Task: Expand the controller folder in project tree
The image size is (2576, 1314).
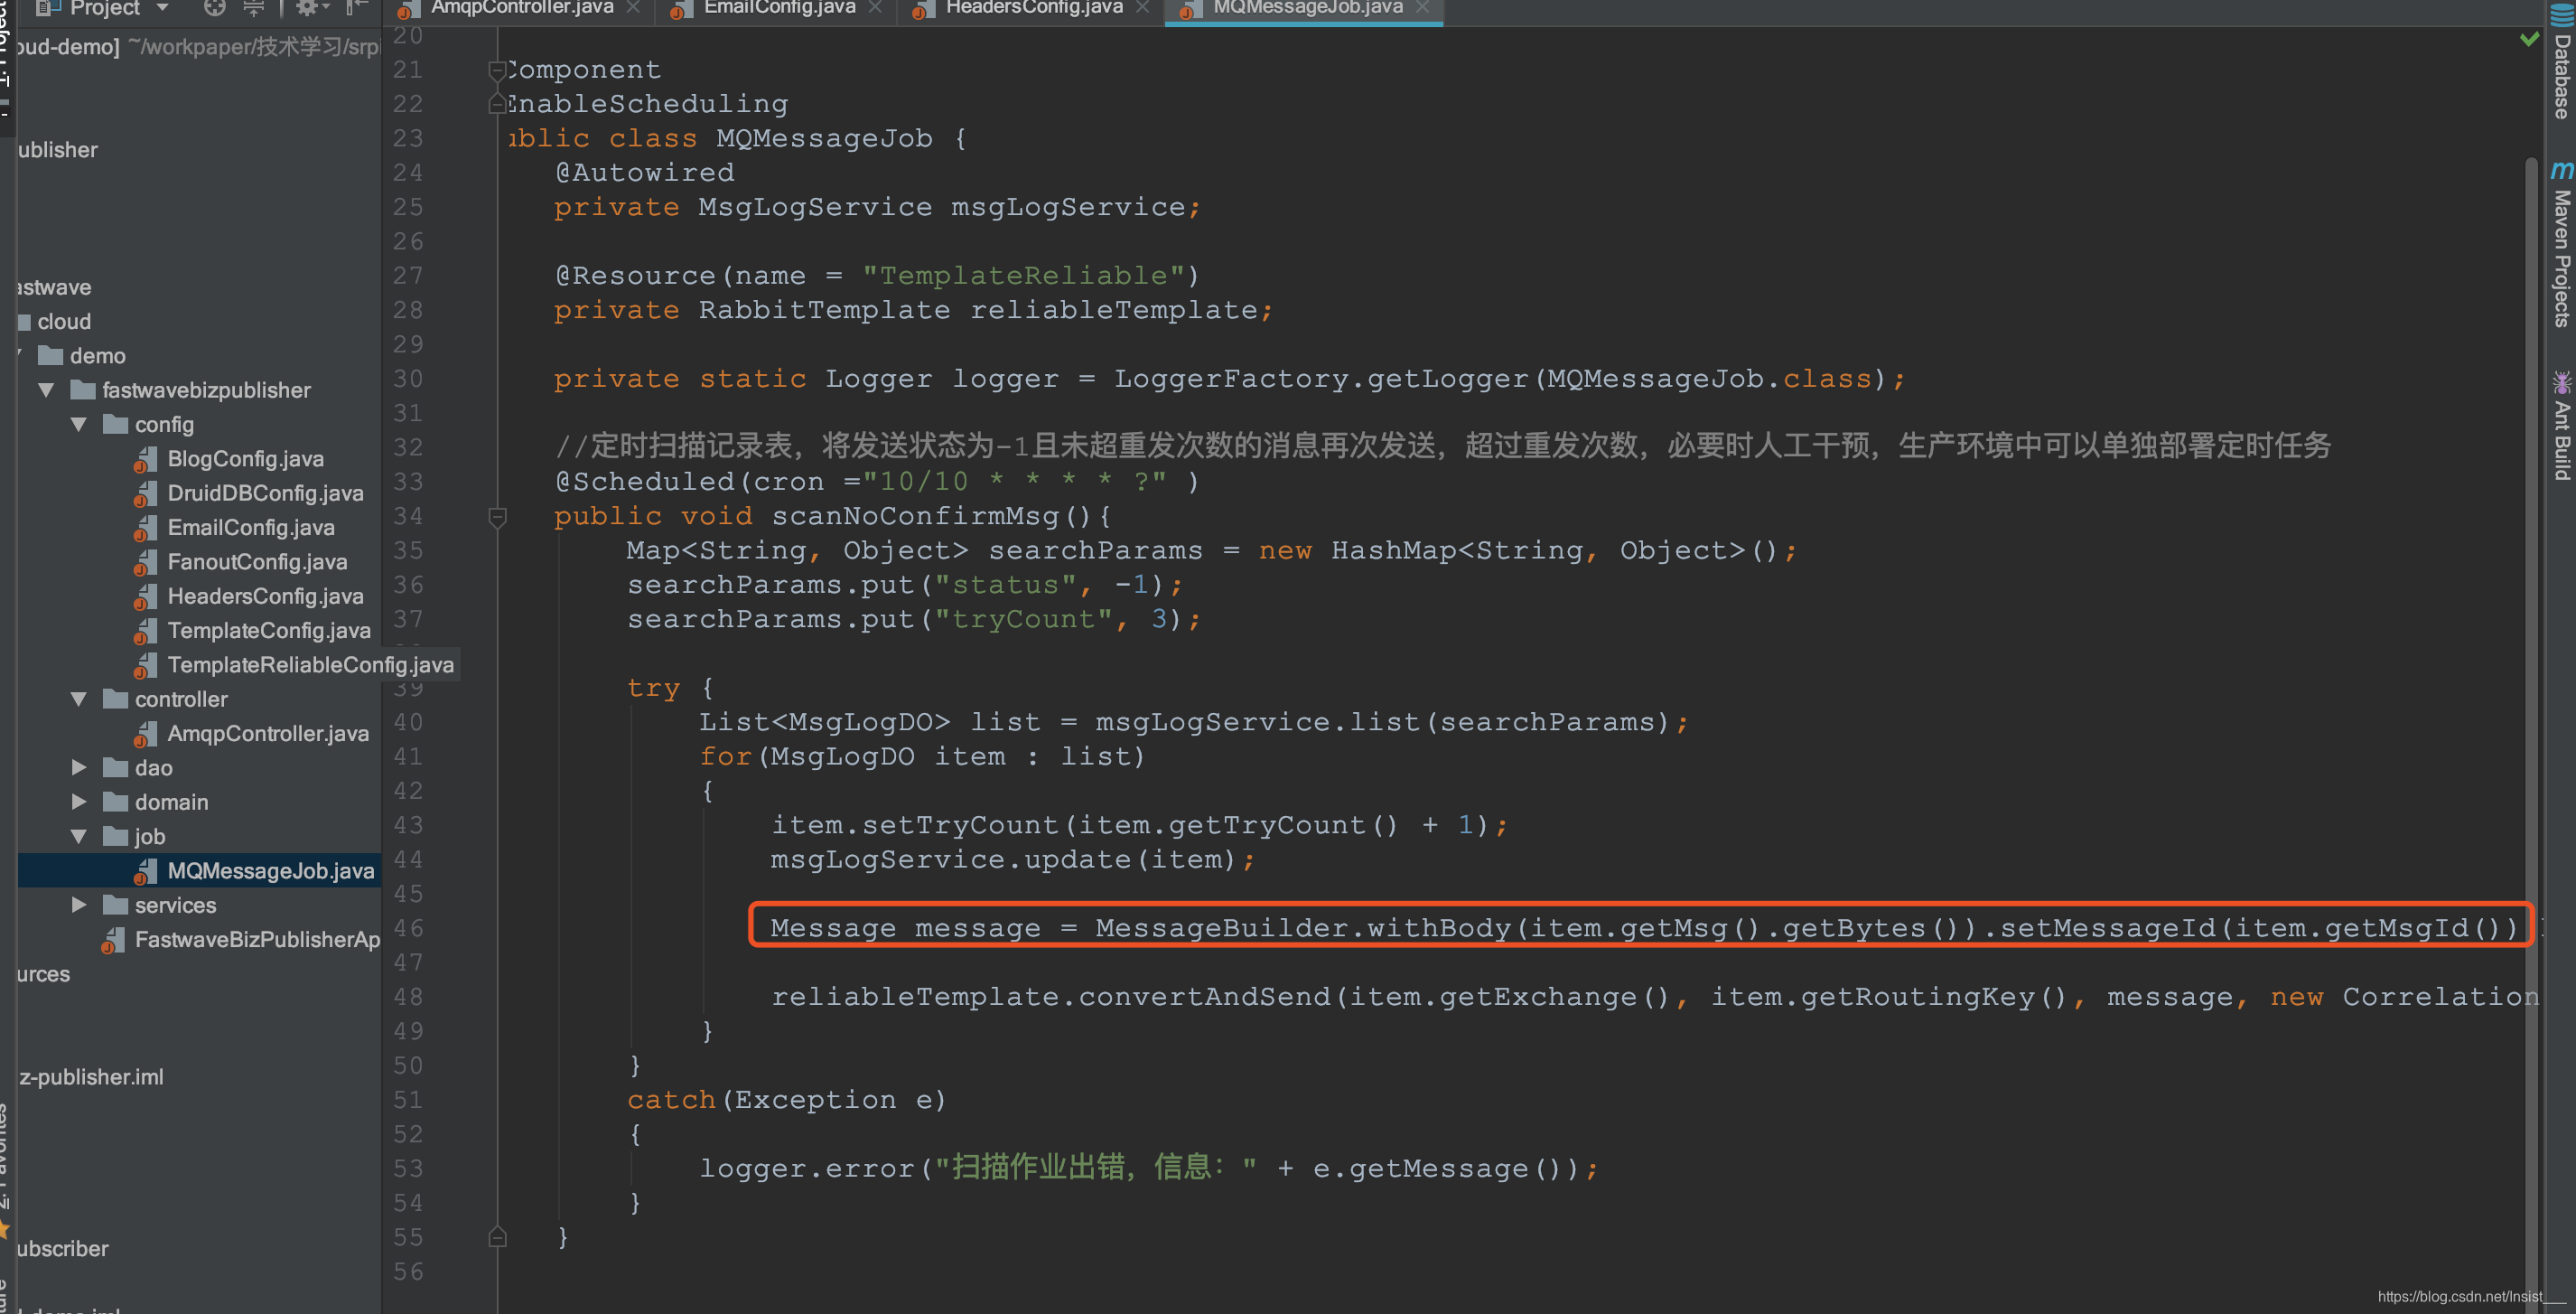Action: 80,699
